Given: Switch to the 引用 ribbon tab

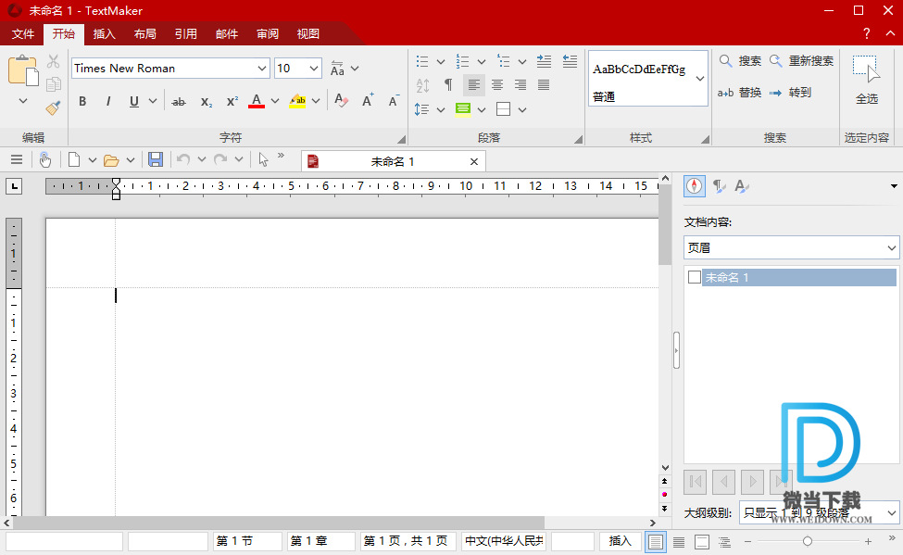Looking at the screenshot, I should [186, 34].
